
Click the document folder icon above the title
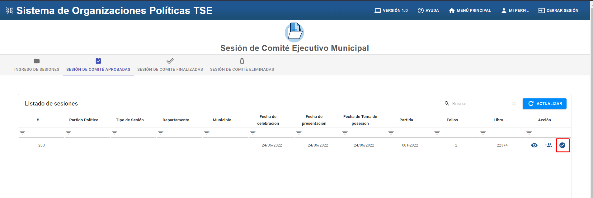pos(294,32)
